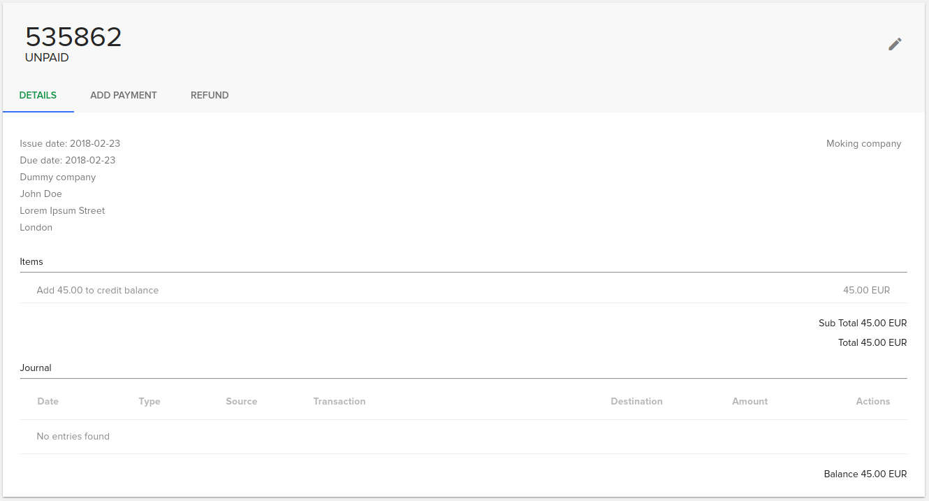Click the Due date line
Image resolution: width=929 pixels, height=501 pixels.
tap(68, 160)
